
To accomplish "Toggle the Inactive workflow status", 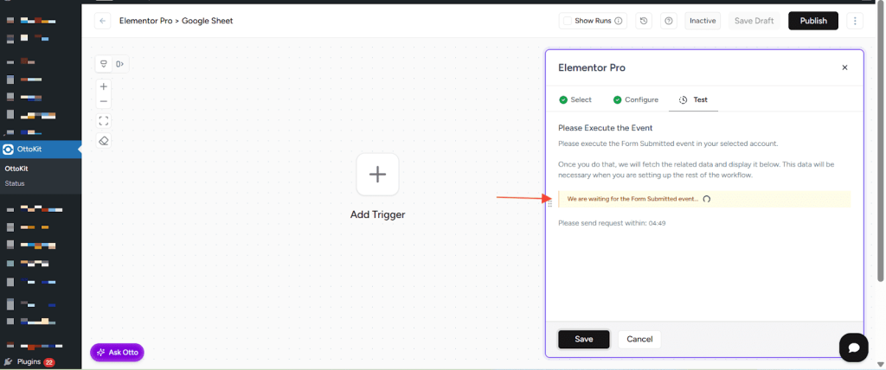I will [703, 21].
